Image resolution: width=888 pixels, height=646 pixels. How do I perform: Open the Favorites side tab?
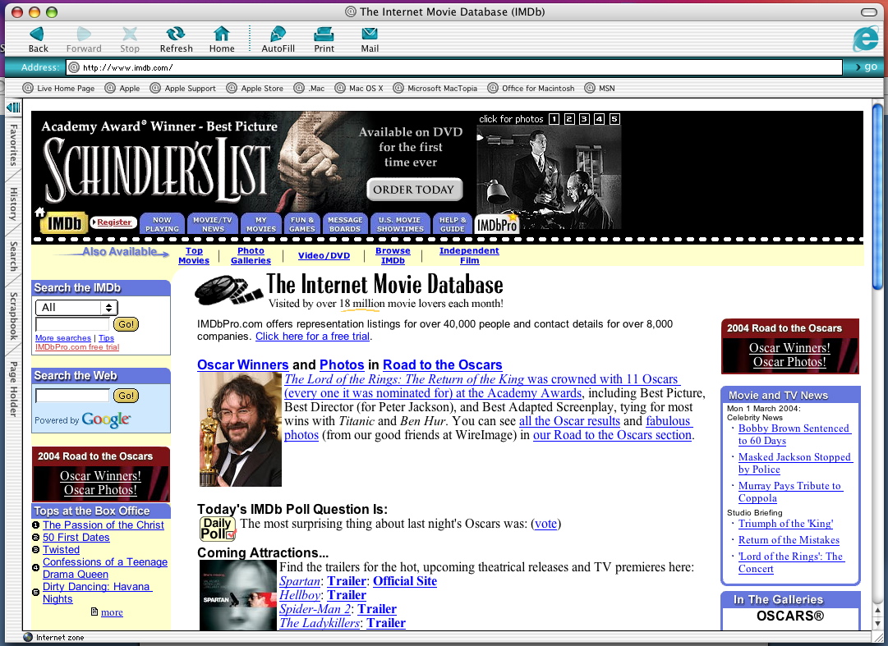13,144
